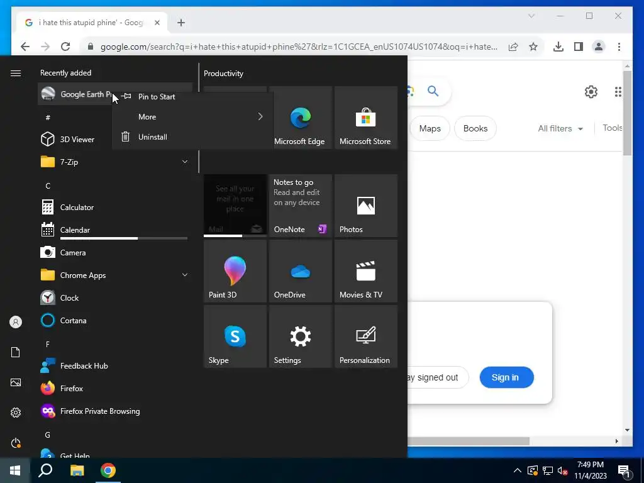Screen dimensions: 644x483
Task: Open Chrome downloads icon
Action: pos(558,47)
